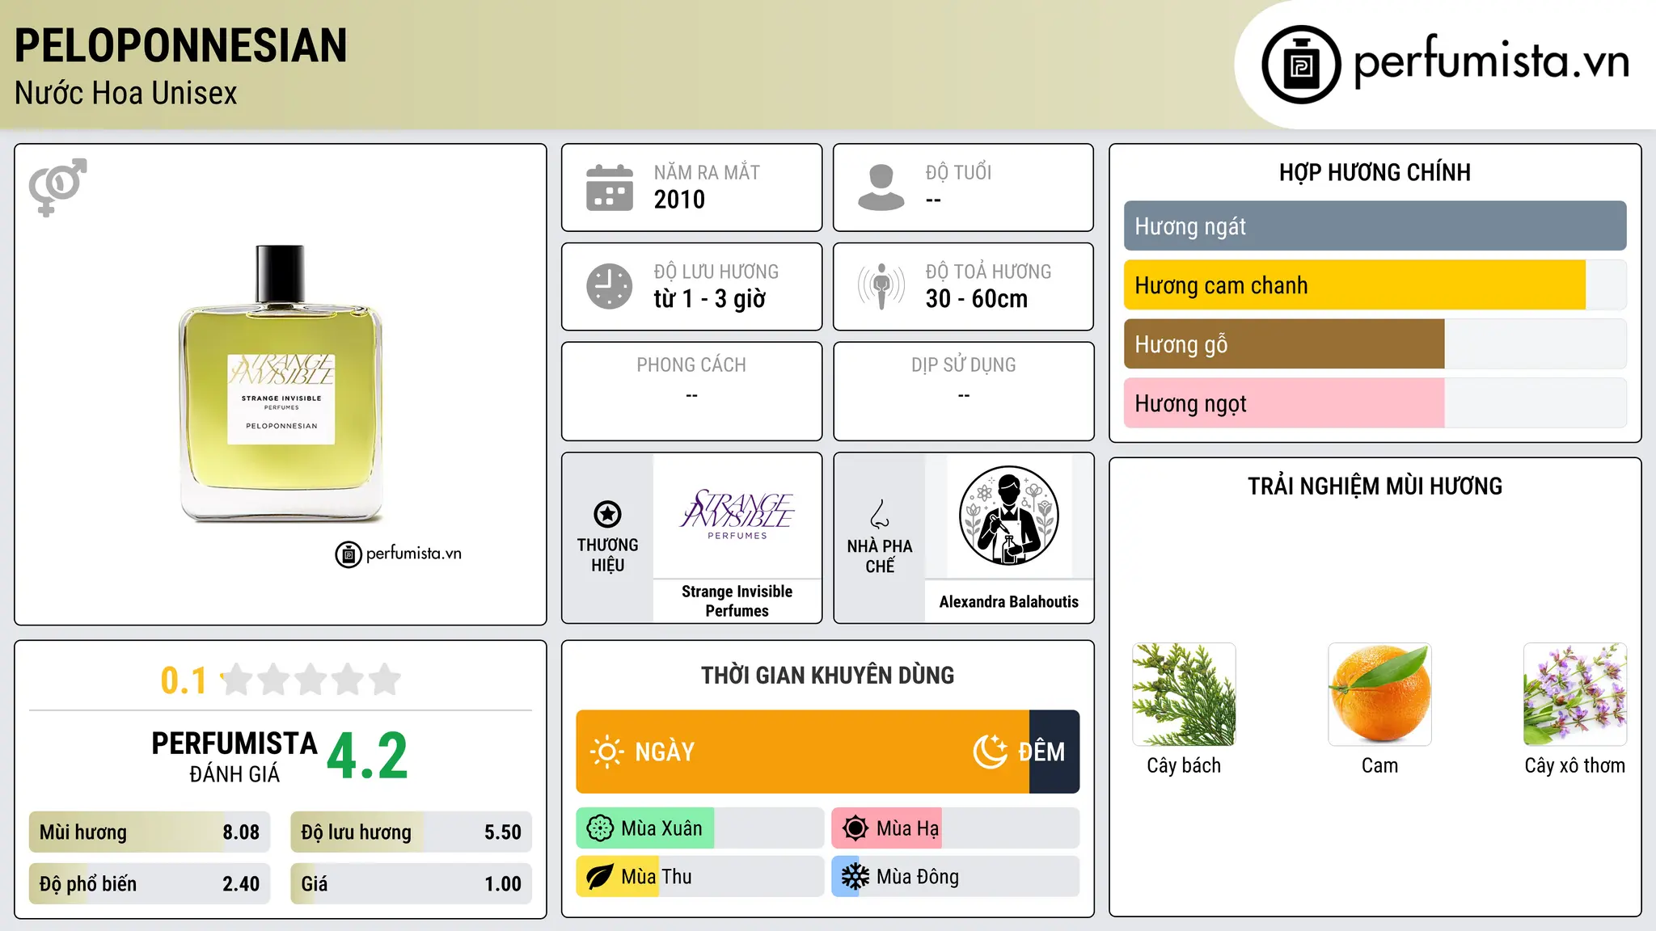Click the Hương gỗ accord bar
1656x931 pixels.
click(x=1375, y=344)
